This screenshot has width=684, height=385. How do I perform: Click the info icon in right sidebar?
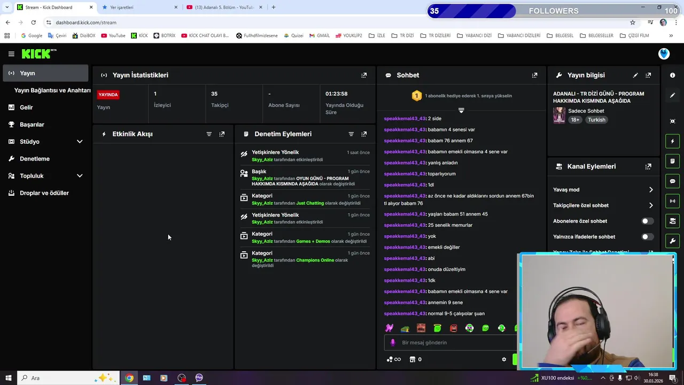672,75
